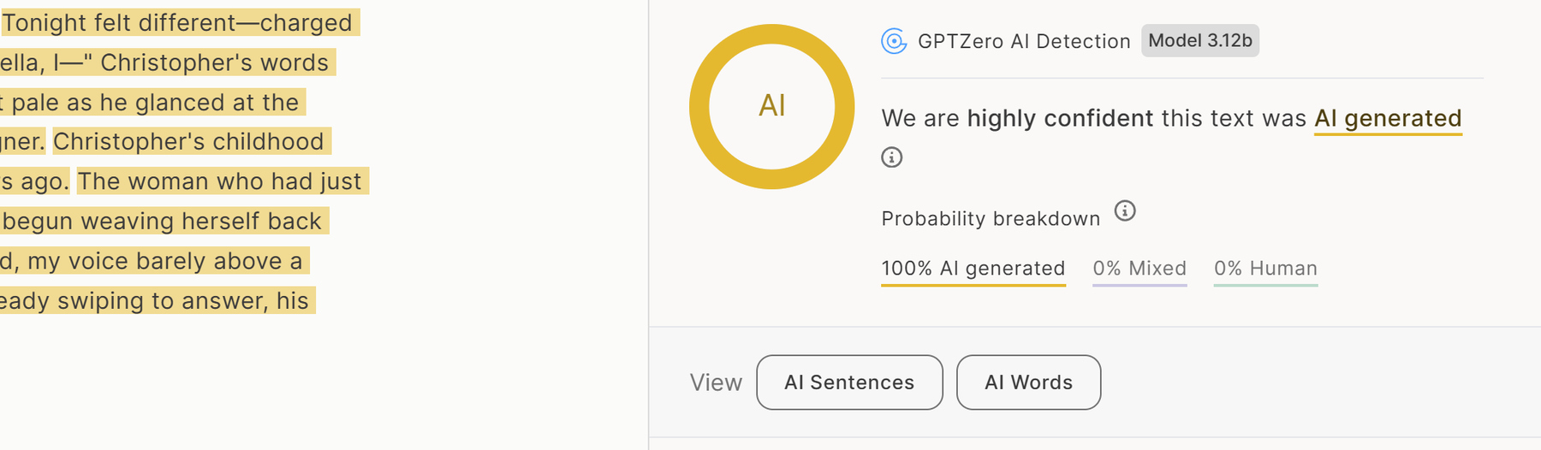Click the Model 3.12b badge

1199,41
